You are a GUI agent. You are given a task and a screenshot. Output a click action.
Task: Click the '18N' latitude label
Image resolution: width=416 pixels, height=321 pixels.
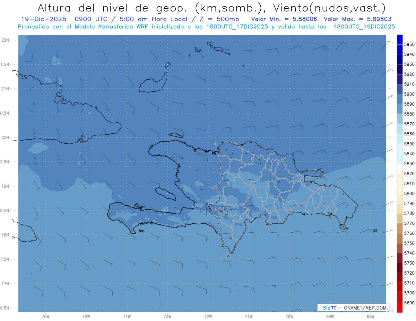pos(5,235)
